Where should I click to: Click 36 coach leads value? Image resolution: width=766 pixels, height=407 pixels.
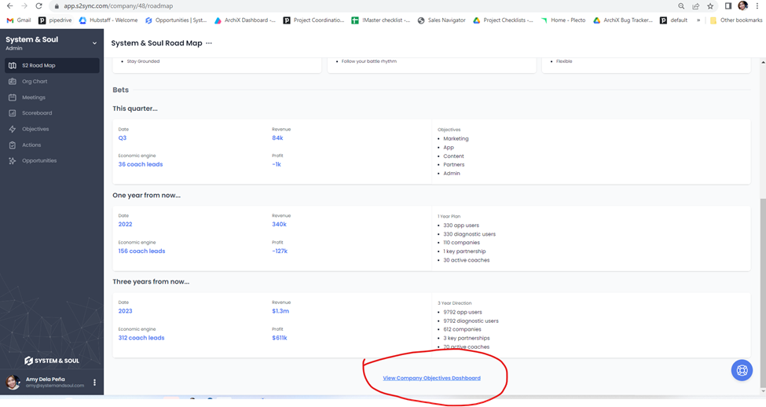pyautogui.click(x=141, y=164)
